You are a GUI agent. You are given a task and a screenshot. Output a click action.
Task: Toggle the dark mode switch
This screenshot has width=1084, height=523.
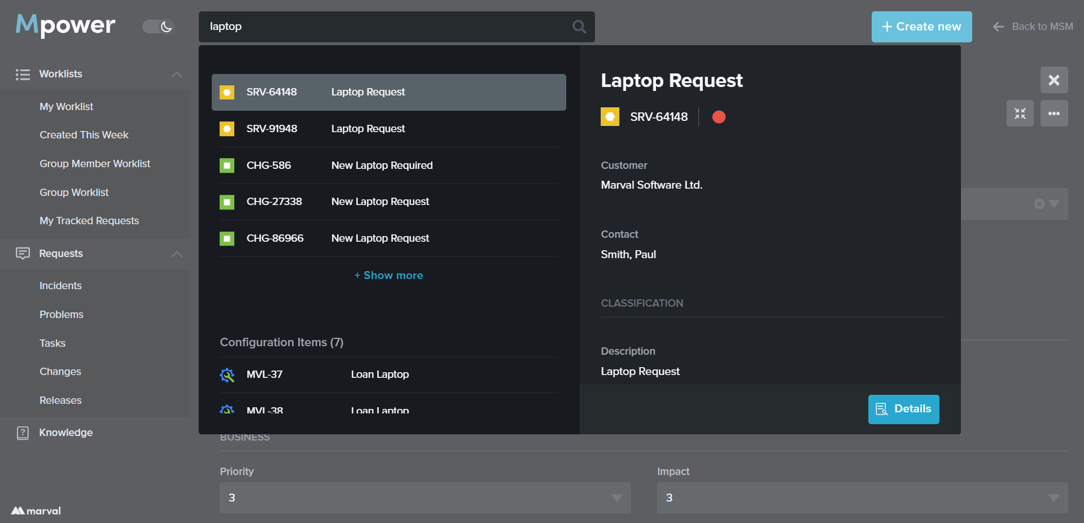click(x=158, y=27)
